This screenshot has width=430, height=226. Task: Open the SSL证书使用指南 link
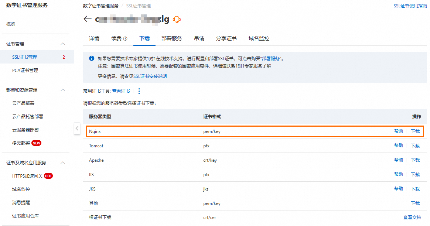pyautogui.click(x=410, y=6)
